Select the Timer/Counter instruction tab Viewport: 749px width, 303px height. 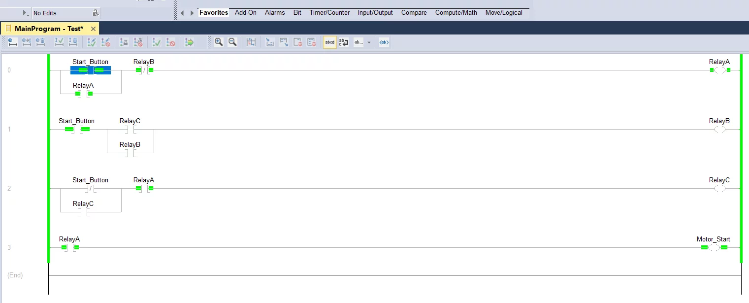[x=329, y=13]
